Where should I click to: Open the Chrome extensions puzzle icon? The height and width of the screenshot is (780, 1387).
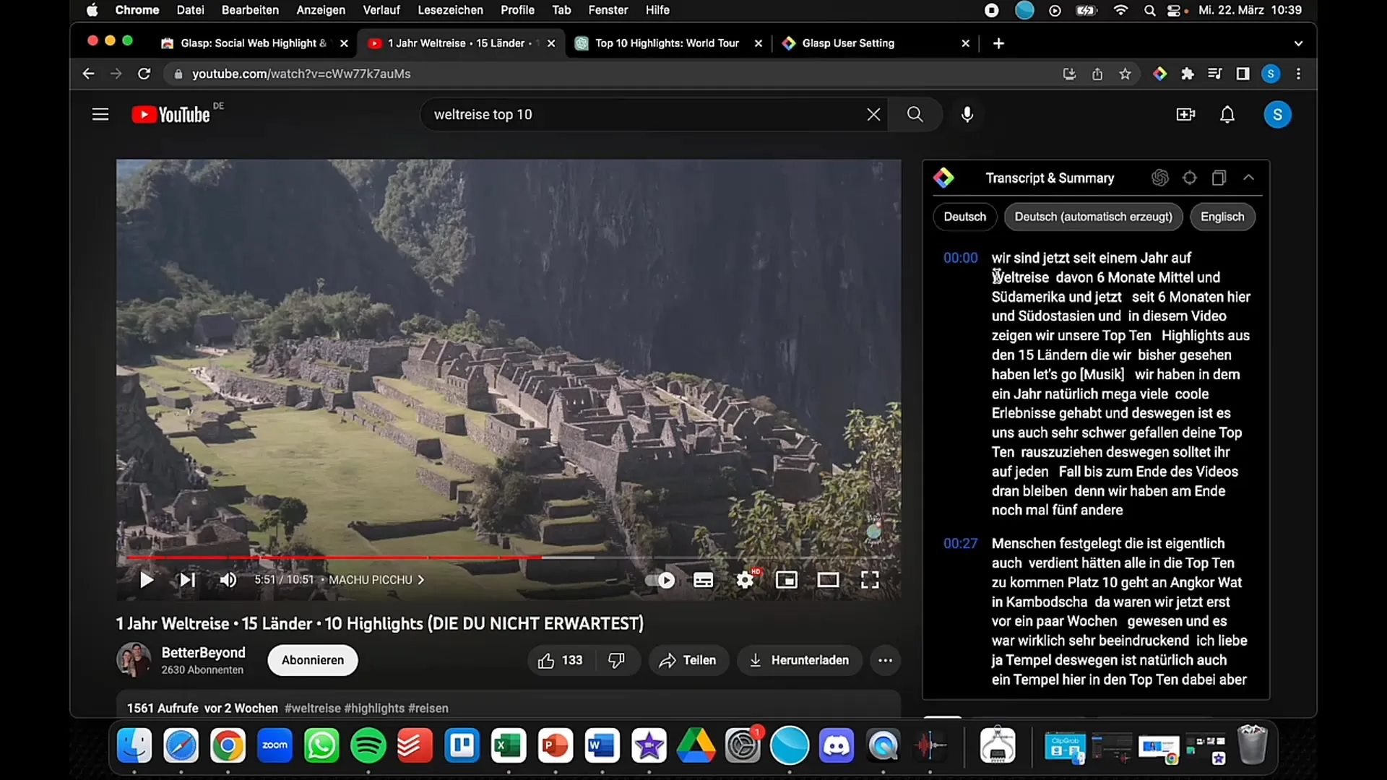(1187, 74)
